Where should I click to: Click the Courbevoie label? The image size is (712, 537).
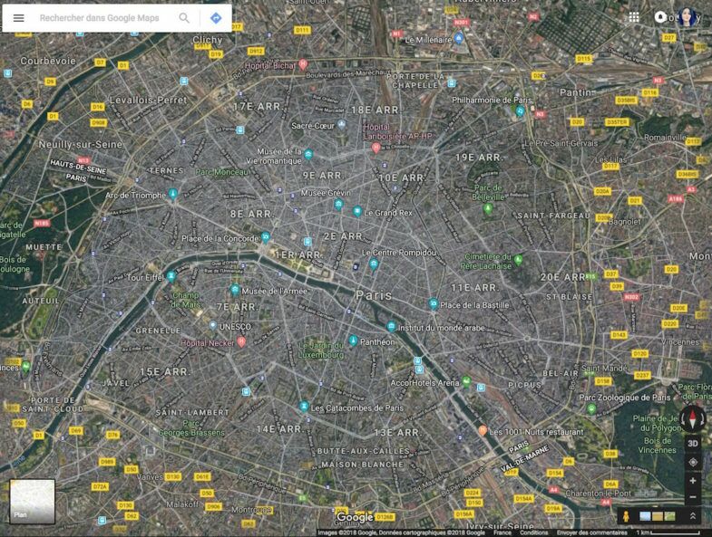click(x=48, y=61)
